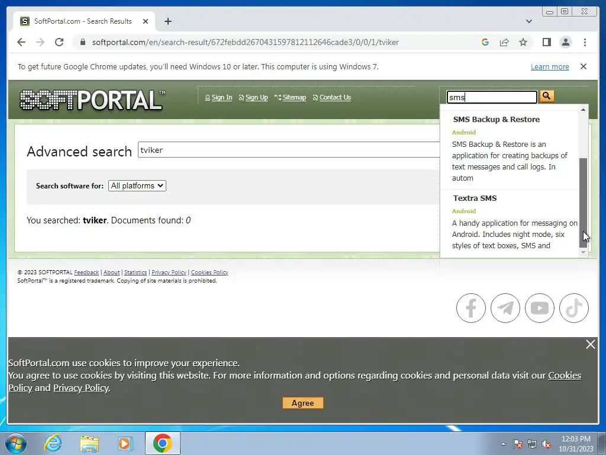Open the Contact Us link
606x455 pixels.
[335, 98]
